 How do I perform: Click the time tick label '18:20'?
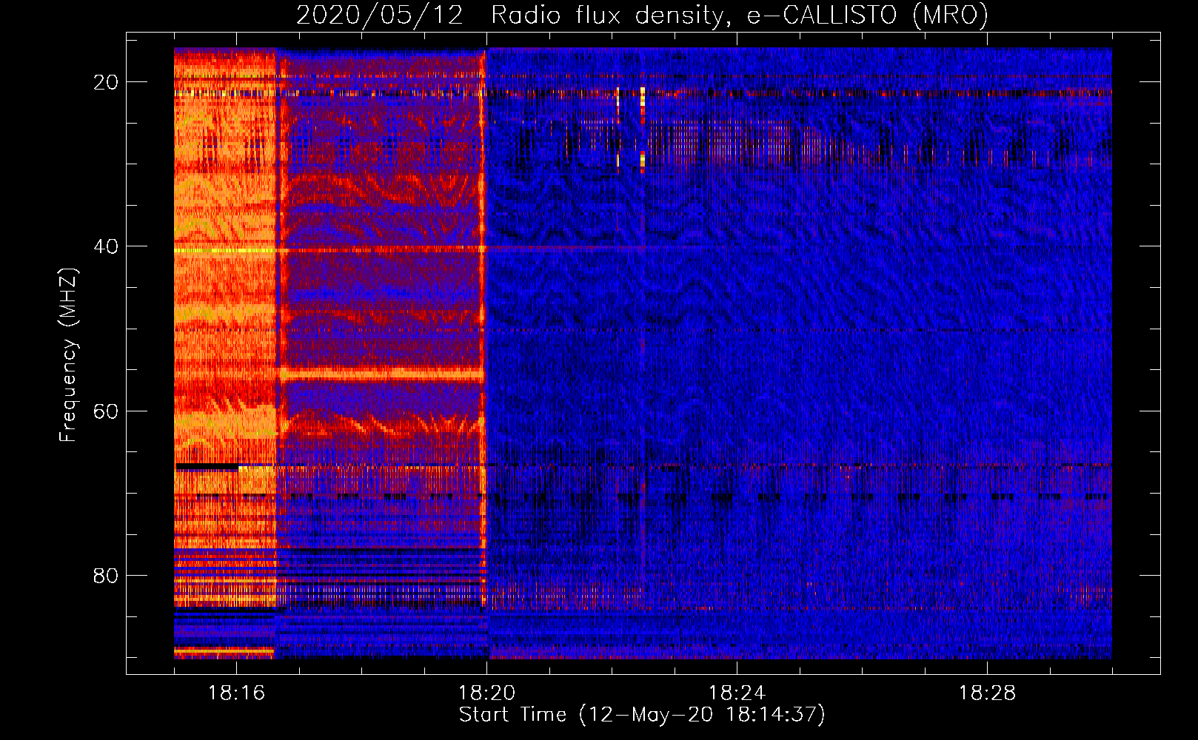coord(486,693)
